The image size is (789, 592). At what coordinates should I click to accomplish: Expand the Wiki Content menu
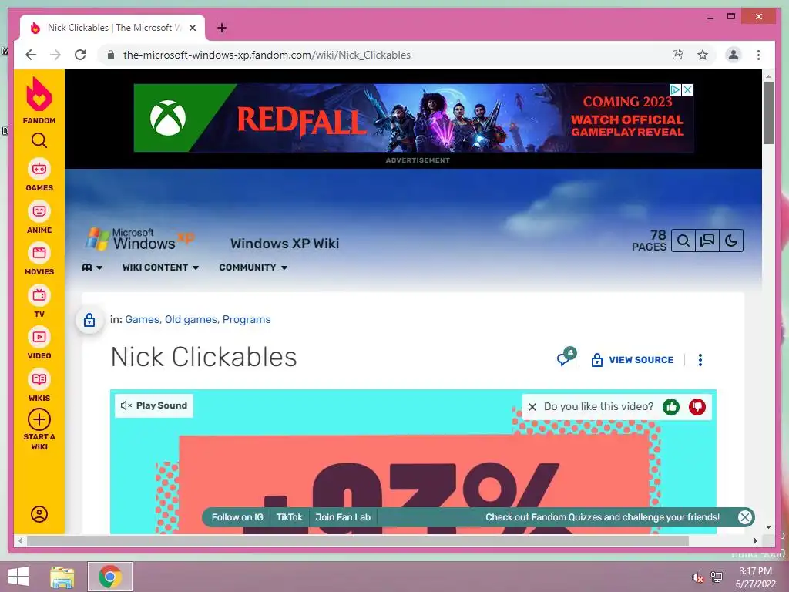160,267
